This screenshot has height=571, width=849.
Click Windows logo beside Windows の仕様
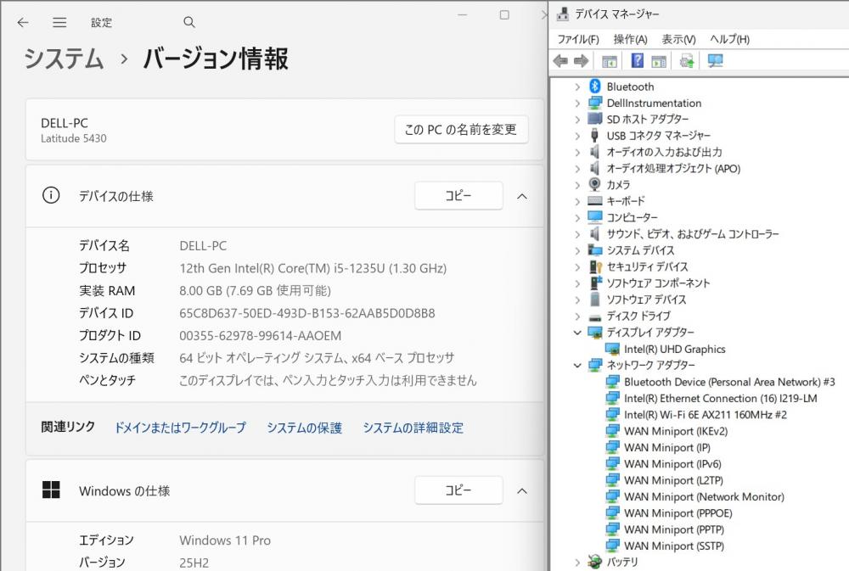[51, 490]
